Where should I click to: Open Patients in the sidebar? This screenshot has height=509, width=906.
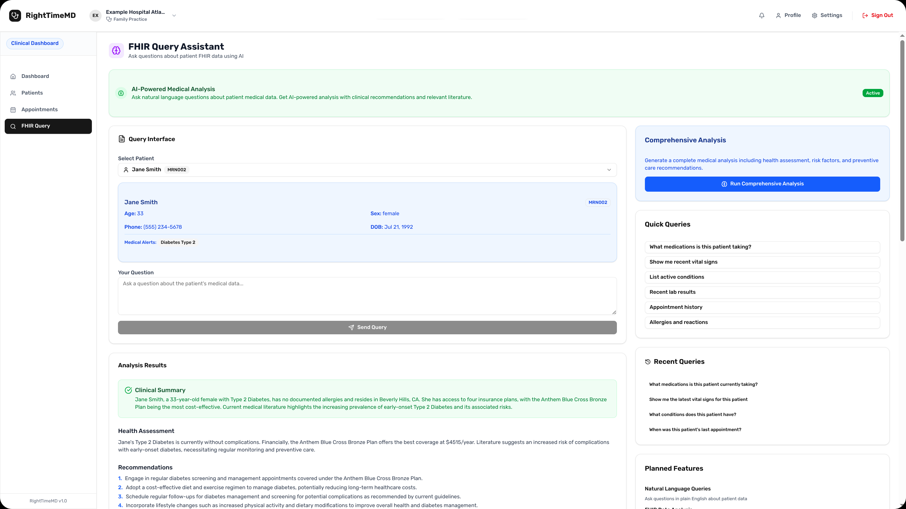coord(32,93)
